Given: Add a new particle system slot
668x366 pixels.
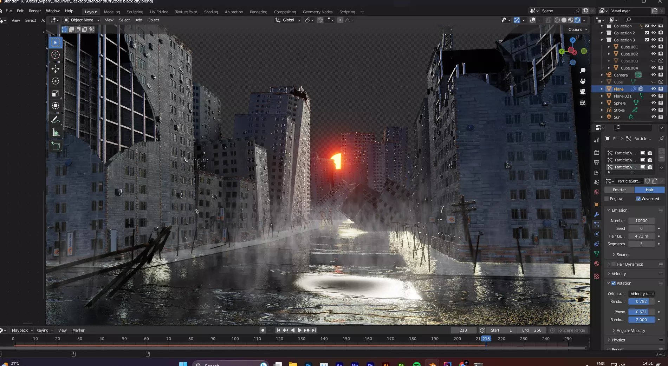Looking at the screenshot, I should tap(662, 151).
